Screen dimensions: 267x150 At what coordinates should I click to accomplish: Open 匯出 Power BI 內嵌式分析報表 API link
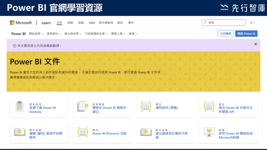click(236, 110)
